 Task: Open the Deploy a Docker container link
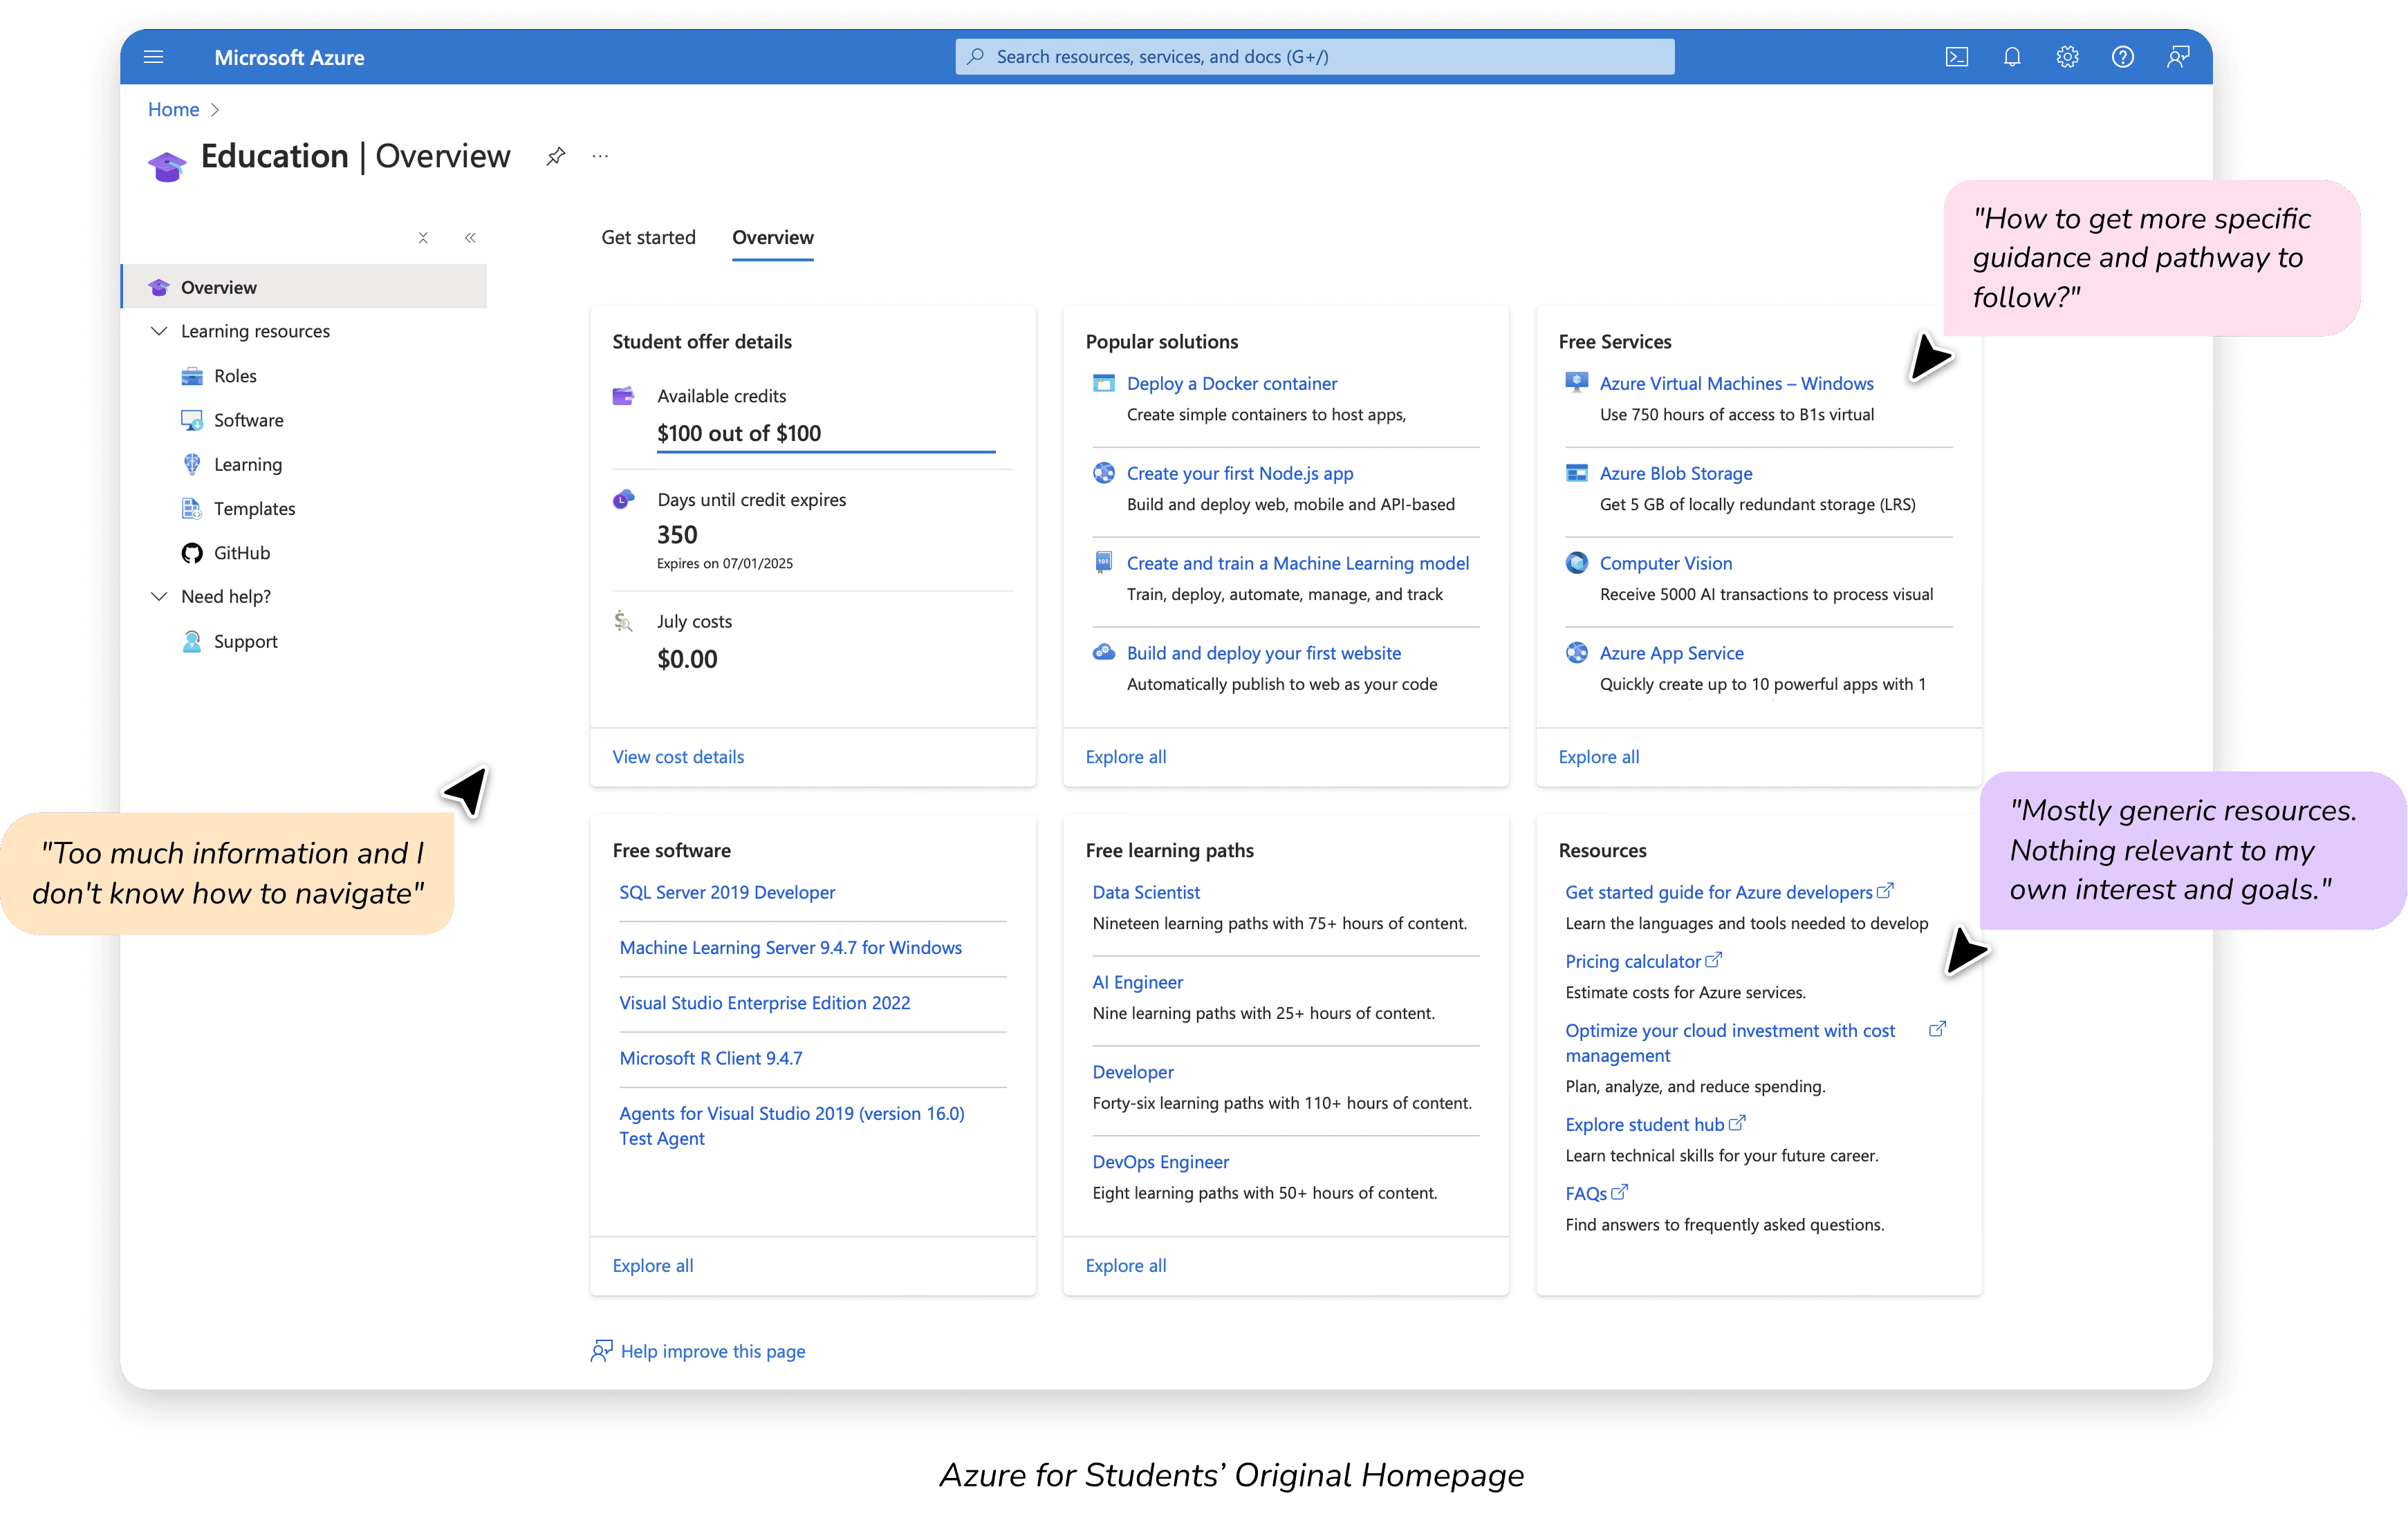pos(1231,384)
